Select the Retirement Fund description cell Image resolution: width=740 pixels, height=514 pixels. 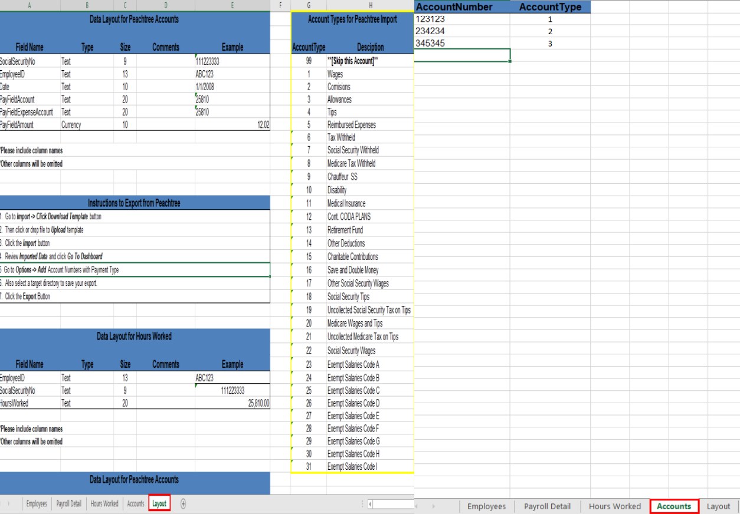coord(370,230)
